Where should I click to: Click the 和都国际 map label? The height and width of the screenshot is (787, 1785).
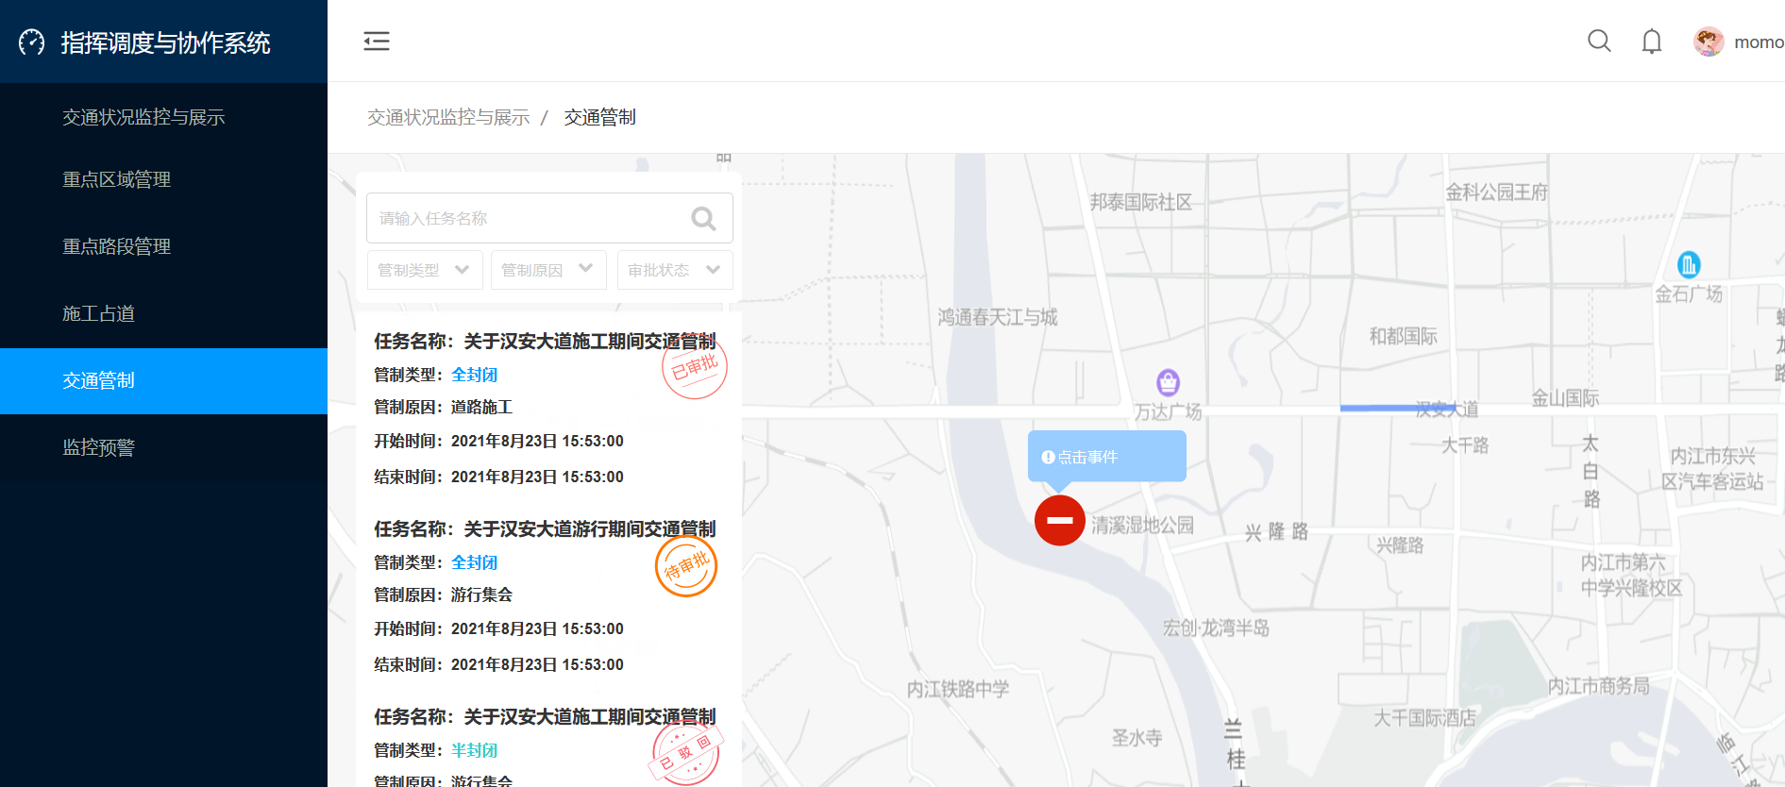pyautogui.click(x=1404, y=336)
